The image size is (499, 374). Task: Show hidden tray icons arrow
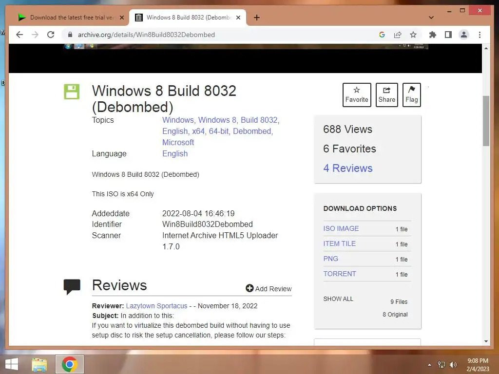click(x=429, y=365)
